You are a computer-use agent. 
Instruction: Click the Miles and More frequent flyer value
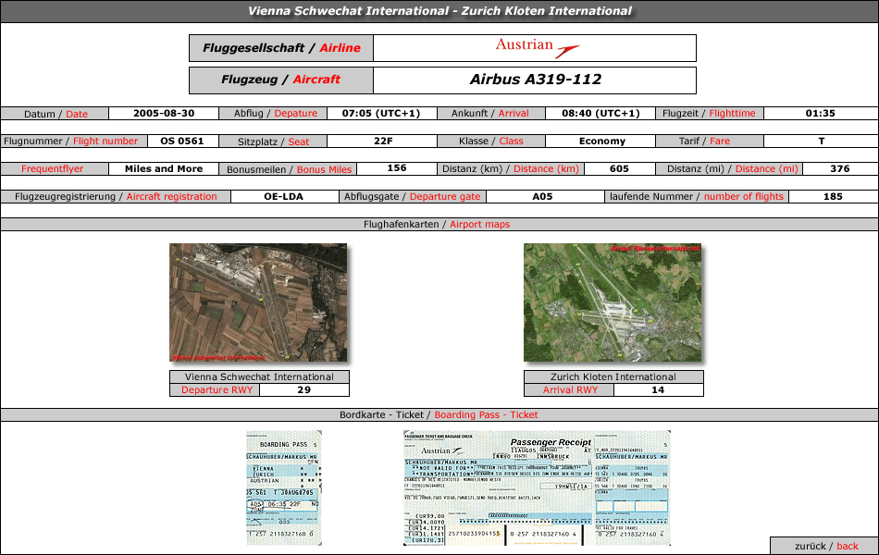[164, 169]
